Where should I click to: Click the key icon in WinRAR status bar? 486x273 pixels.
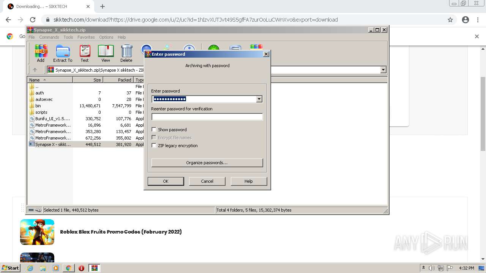tap(38, 210)
